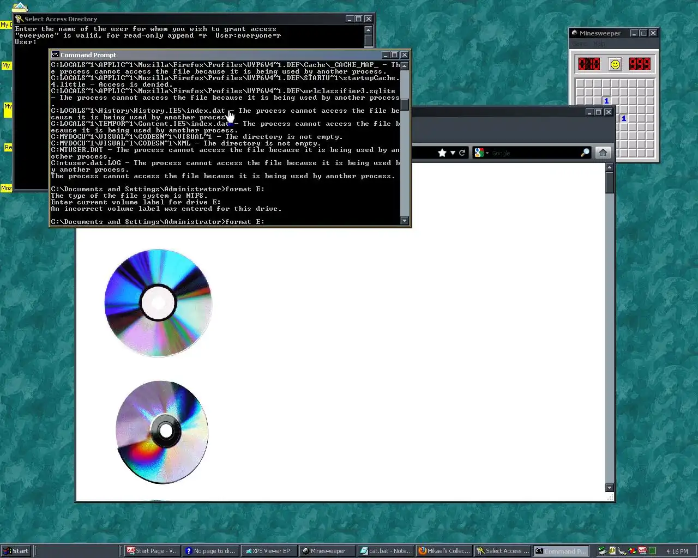Screen dimensions: 698x558
Task: Click the Minesweeper timer showing 999
Action: [x=640, y=64]
